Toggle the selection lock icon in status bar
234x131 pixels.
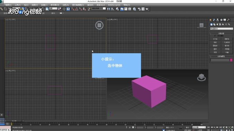[130, 128]
